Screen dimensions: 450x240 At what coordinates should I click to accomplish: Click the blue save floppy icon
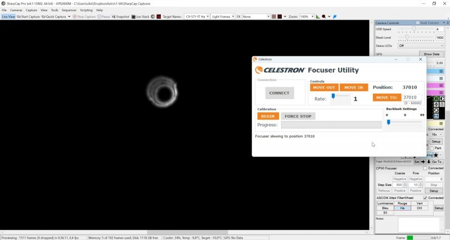click(x=436, y=116)
